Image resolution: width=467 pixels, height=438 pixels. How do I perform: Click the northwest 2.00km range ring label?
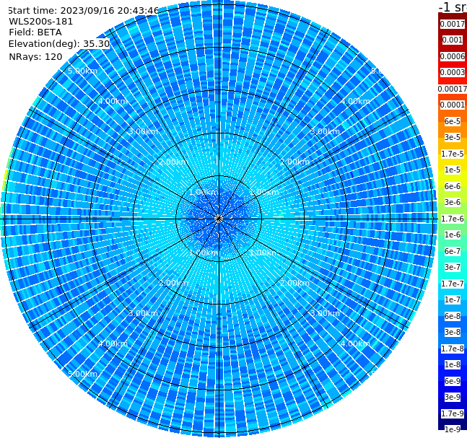174,162
